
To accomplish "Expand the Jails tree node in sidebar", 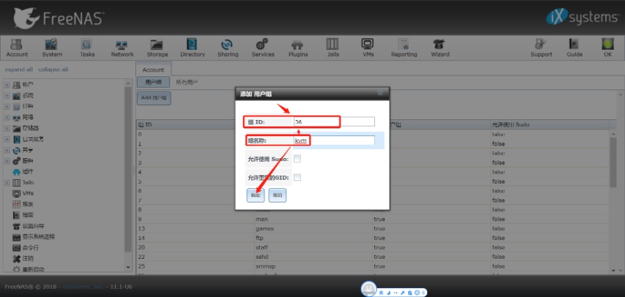I will (x=7, y=183).
